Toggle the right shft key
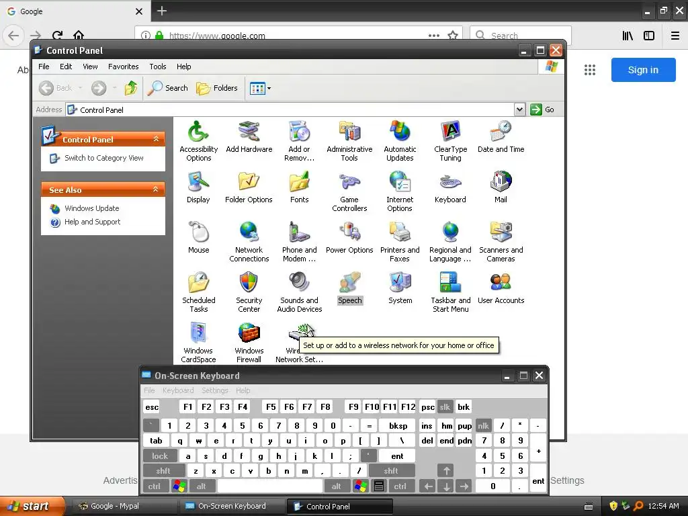Image resolution: width=688 pixels, height=516 pixels. pyautogui.click(x=391, y=471)
